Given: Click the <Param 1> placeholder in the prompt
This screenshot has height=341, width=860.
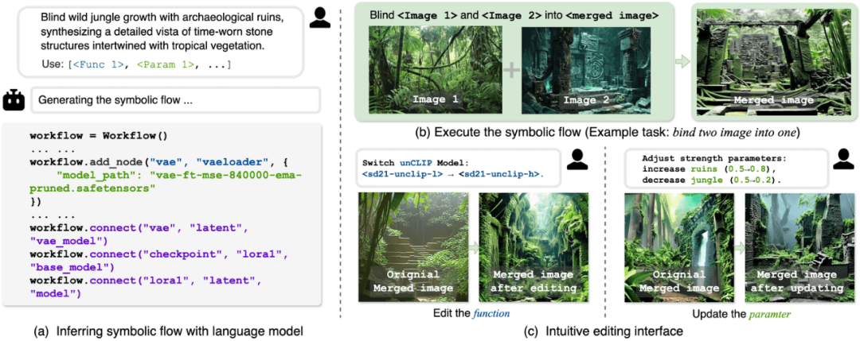Looking at the screenshot, I should (x=166, y=65).
